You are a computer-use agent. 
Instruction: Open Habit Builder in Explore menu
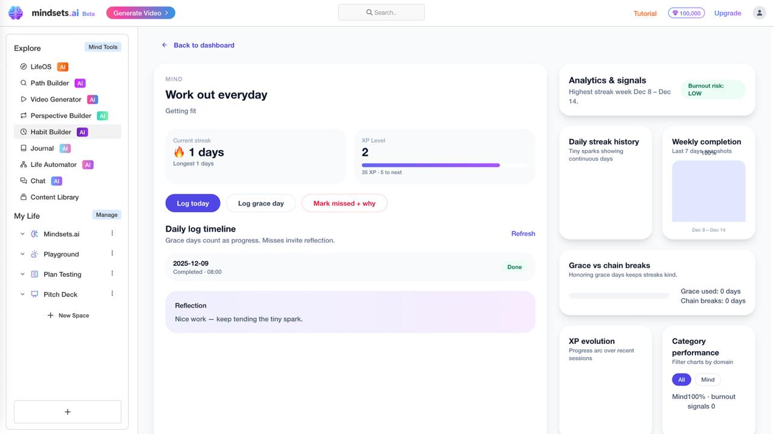pyautogui.click(x=51, y=132)
